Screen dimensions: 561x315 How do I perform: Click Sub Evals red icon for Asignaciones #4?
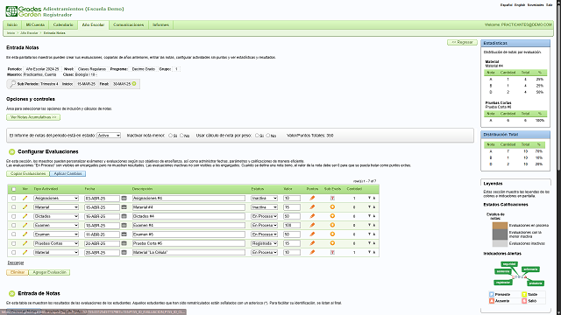pyautogui.click(x=332, y=198)
